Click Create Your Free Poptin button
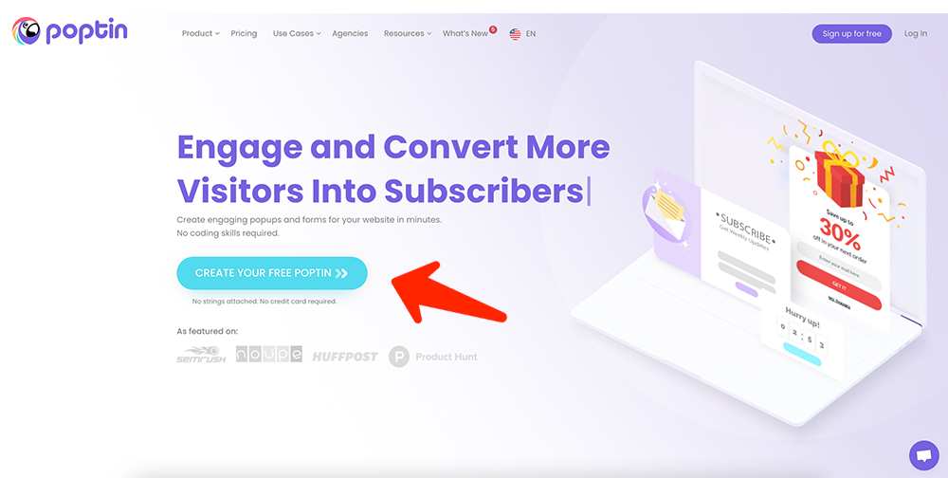Screen dimensions: 948x478 (272, 273)
